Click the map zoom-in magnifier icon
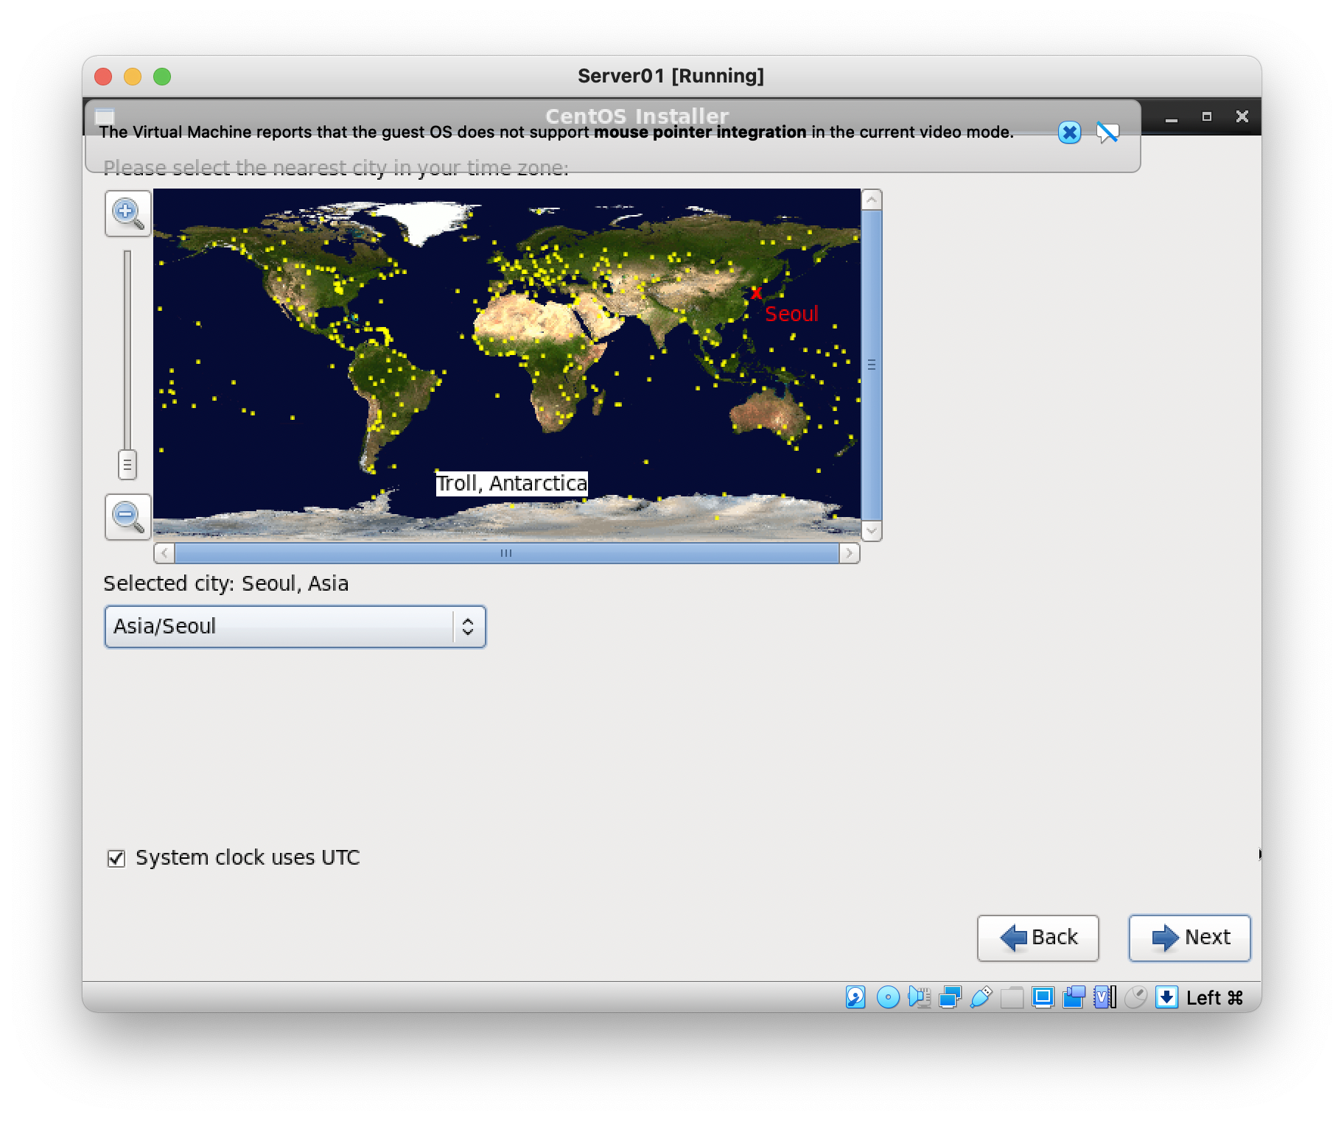 point(128,214)
